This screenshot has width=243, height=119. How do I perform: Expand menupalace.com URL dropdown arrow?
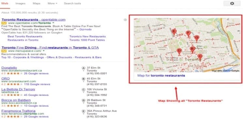point(44,51)
